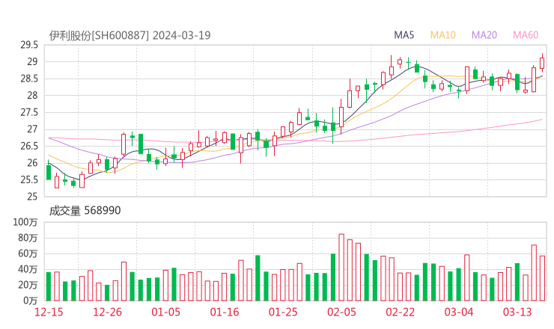554x329 pixels.
Task: Click the 26.5 price axis label
Action: pyautogui.click(x=29, y=146)
